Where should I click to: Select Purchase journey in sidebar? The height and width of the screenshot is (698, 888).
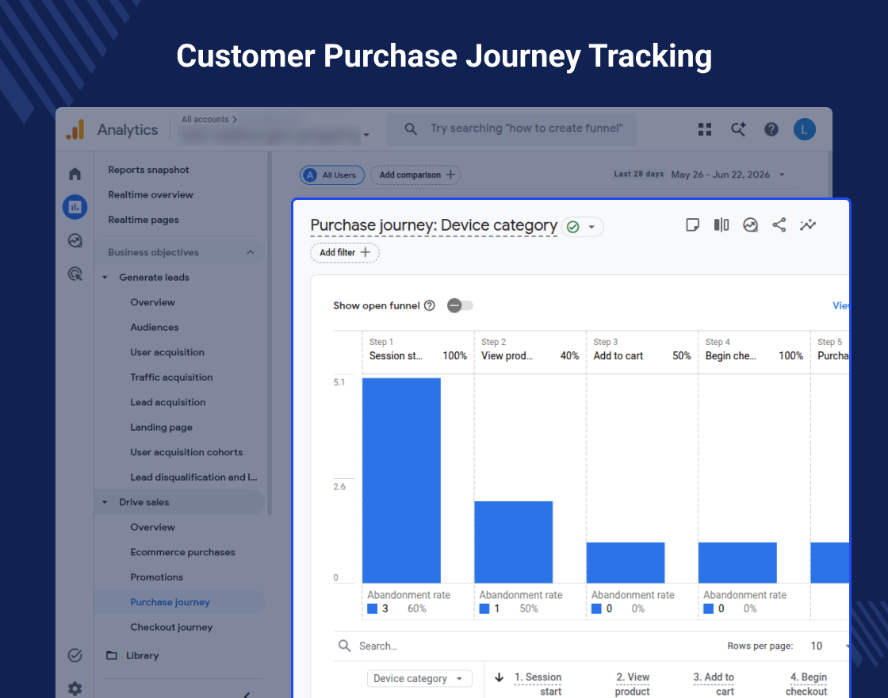[170, 602]
